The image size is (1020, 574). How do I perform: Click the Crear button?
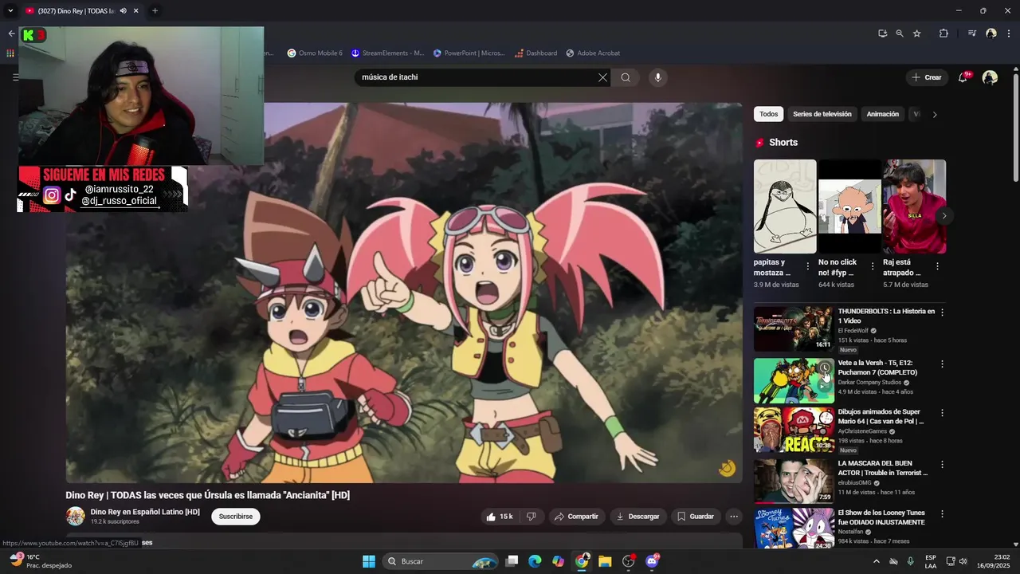click(927, 77)
